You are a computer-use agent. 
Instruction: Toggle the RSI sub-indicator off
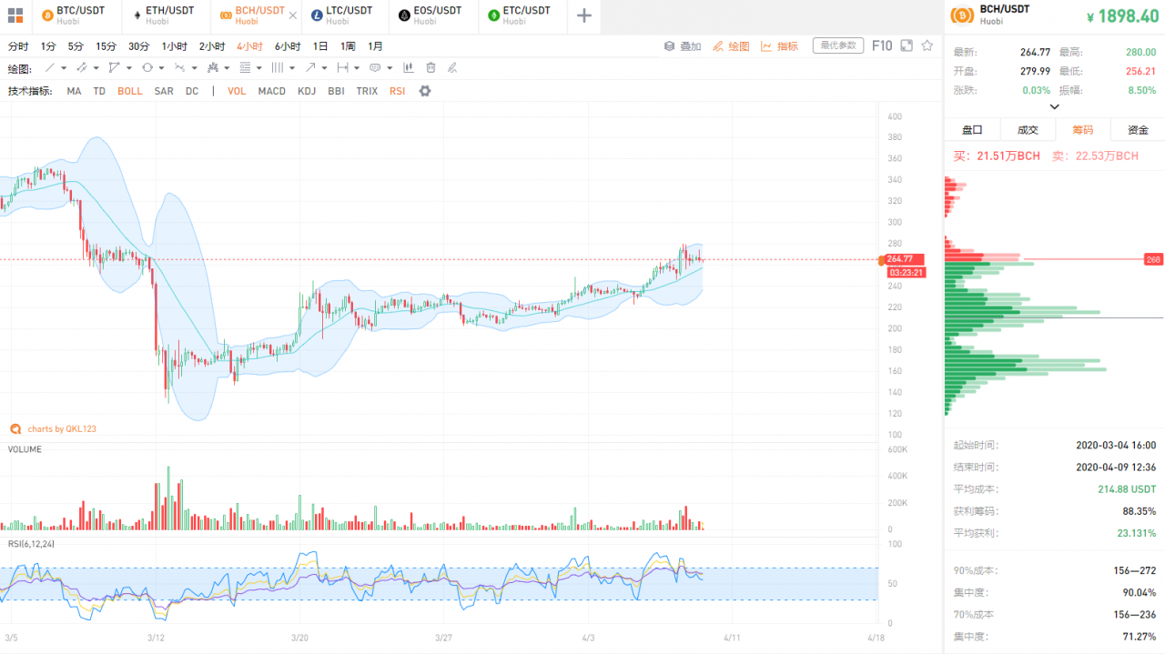[397, 91]
